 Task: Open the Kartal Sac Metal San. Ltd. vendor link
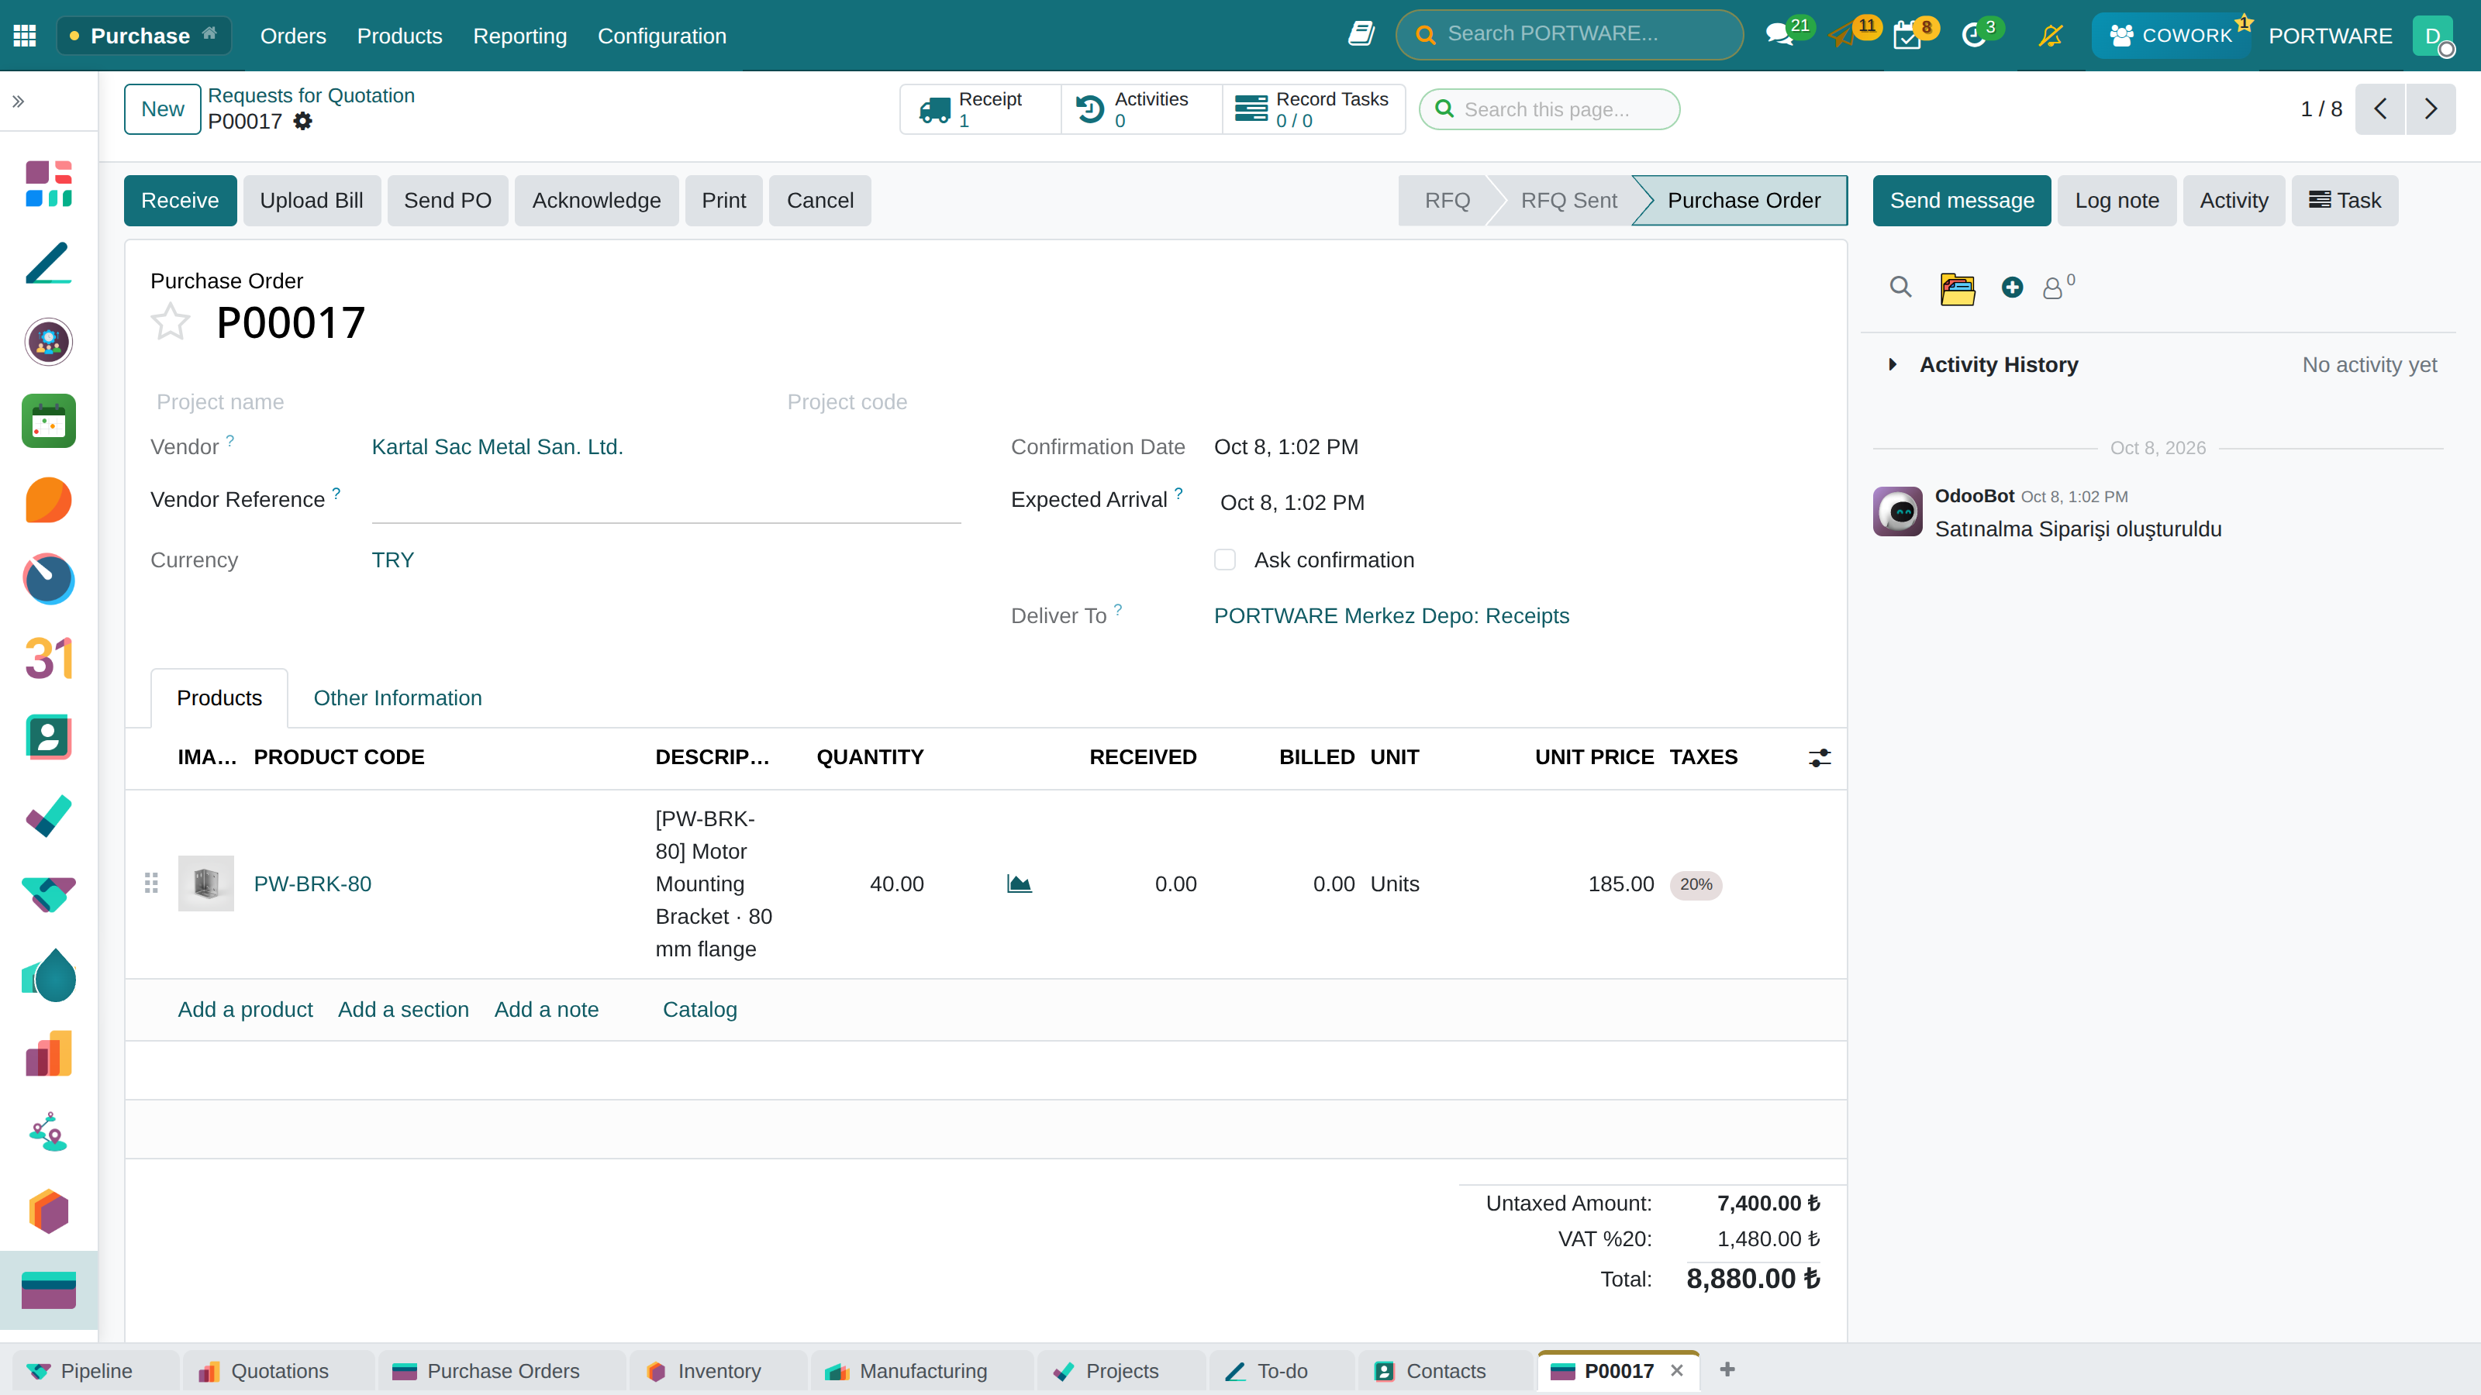coord(497,446)
